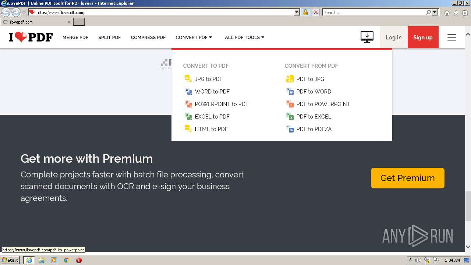Click the PDF to EXCEL icon
The height and width of the screenshot is (265, 471).
tap(290, 116)
